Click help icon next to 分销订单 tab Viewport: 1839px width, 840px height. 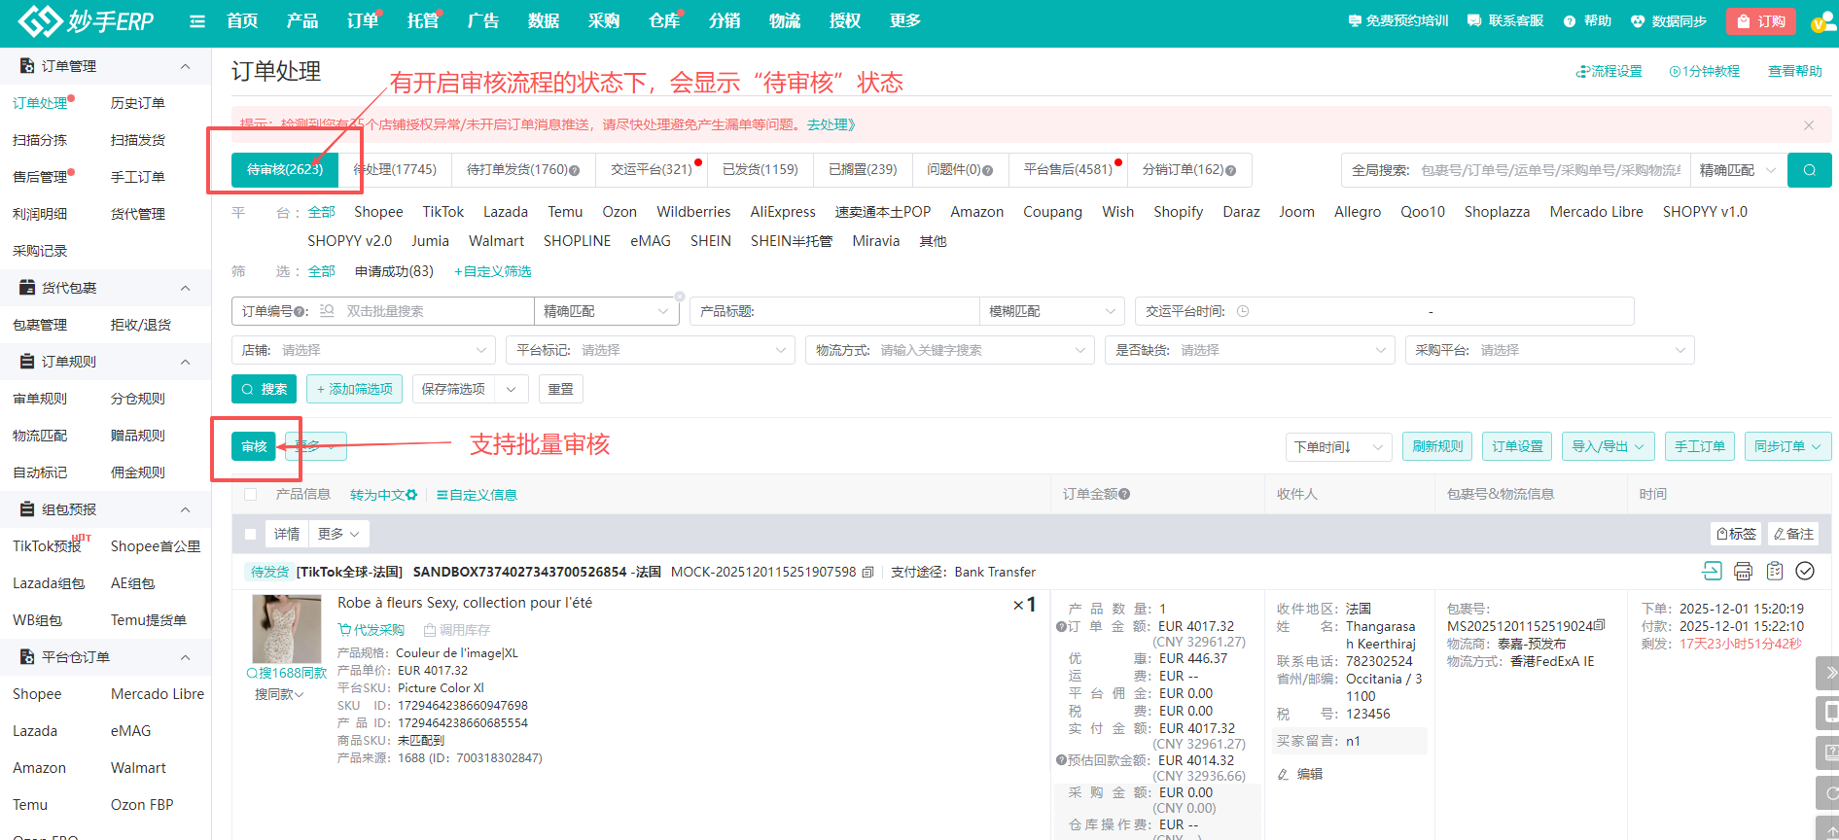[1231, 170]
